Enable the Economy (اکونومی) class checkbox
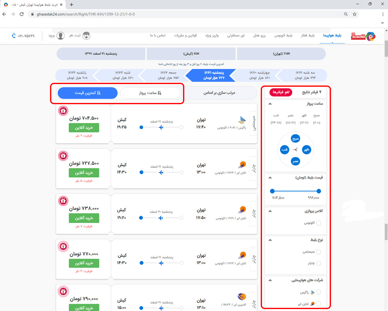This screenshot has width=388, height=311. [319, 223]
